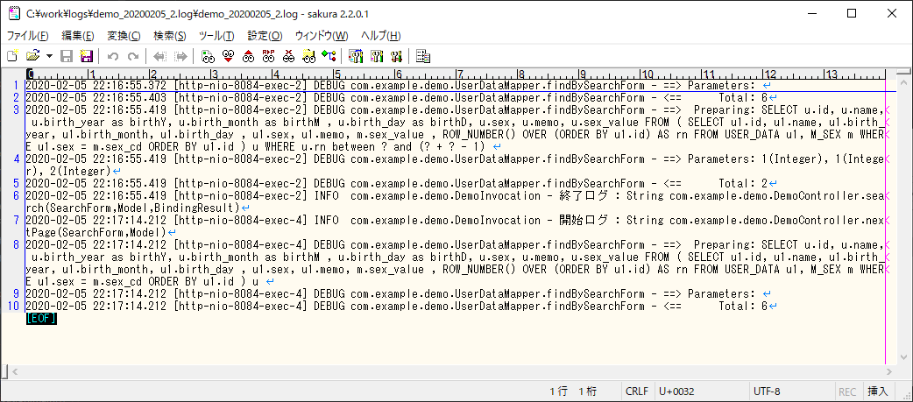Expand the recent files dropdown arrow beside Open
This screenshot has height=402, width=913.
coord(49,56)
